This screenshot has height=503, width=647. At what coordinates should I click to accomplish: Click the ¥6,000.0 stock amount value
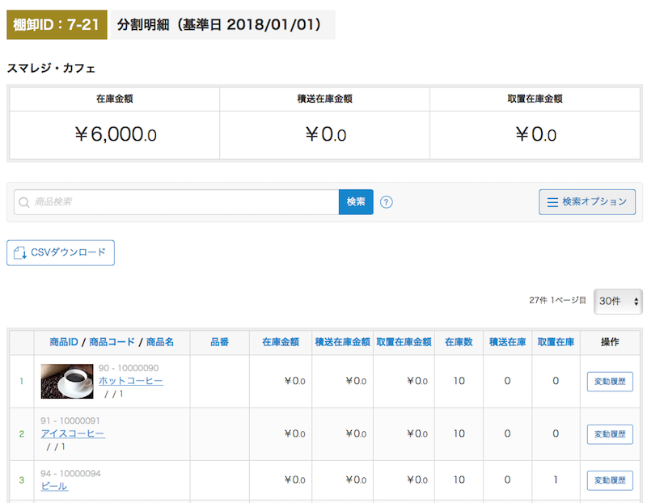click(x=116, y=134)
